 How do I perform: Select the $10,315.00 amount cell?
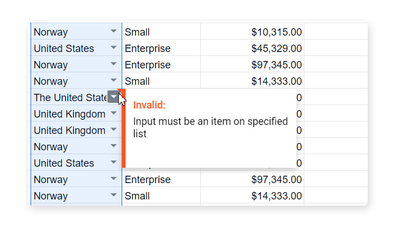[x=252, y=31]
